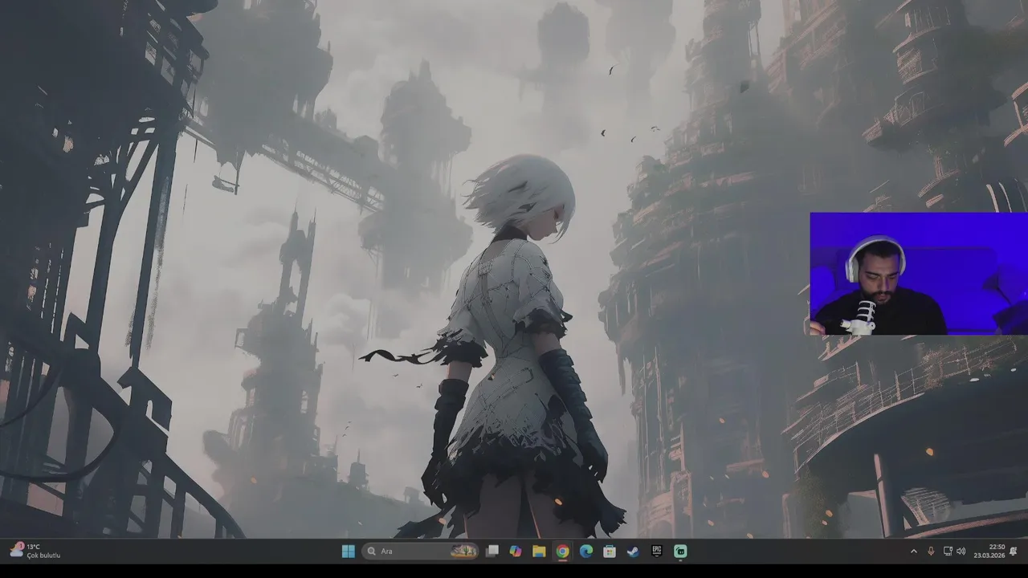Open Epic Games Launcher from the taskbar
The height and width of the screenshot is (578, 1028).
pyautogui.click(x=657, y=551)
